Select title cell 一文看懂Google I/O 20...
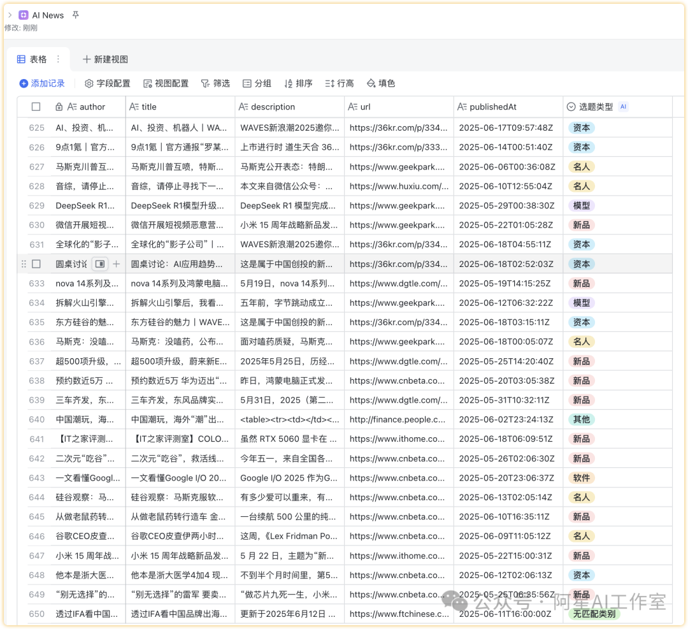 180,477
